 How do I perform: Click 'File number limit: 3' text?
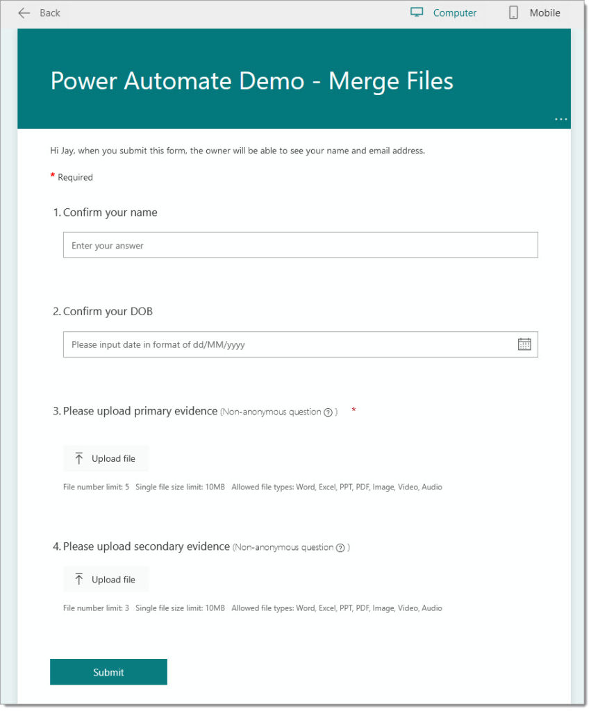[x=96, y=609]
